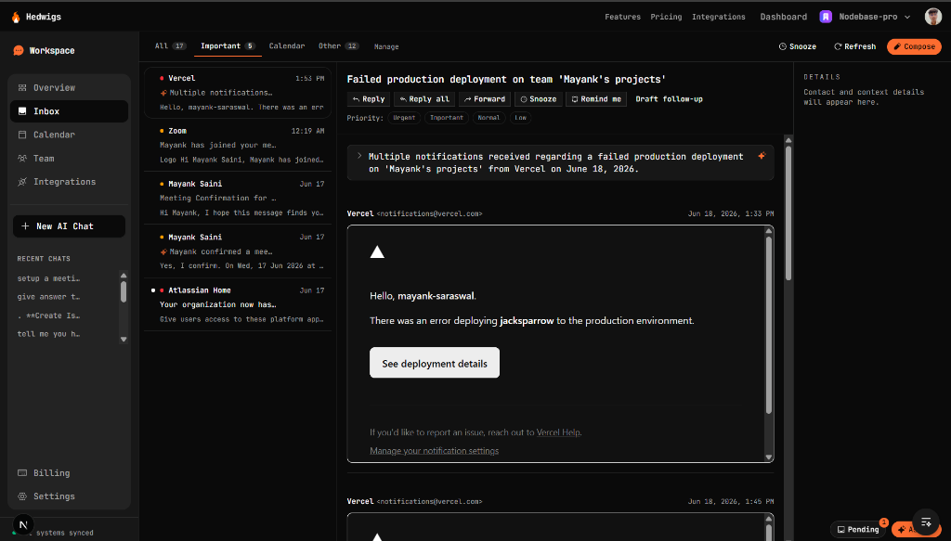Open the Vercel email from 1:53 PM
The image size is (951, 541).
pyautogui.click(x=238, y=93)
